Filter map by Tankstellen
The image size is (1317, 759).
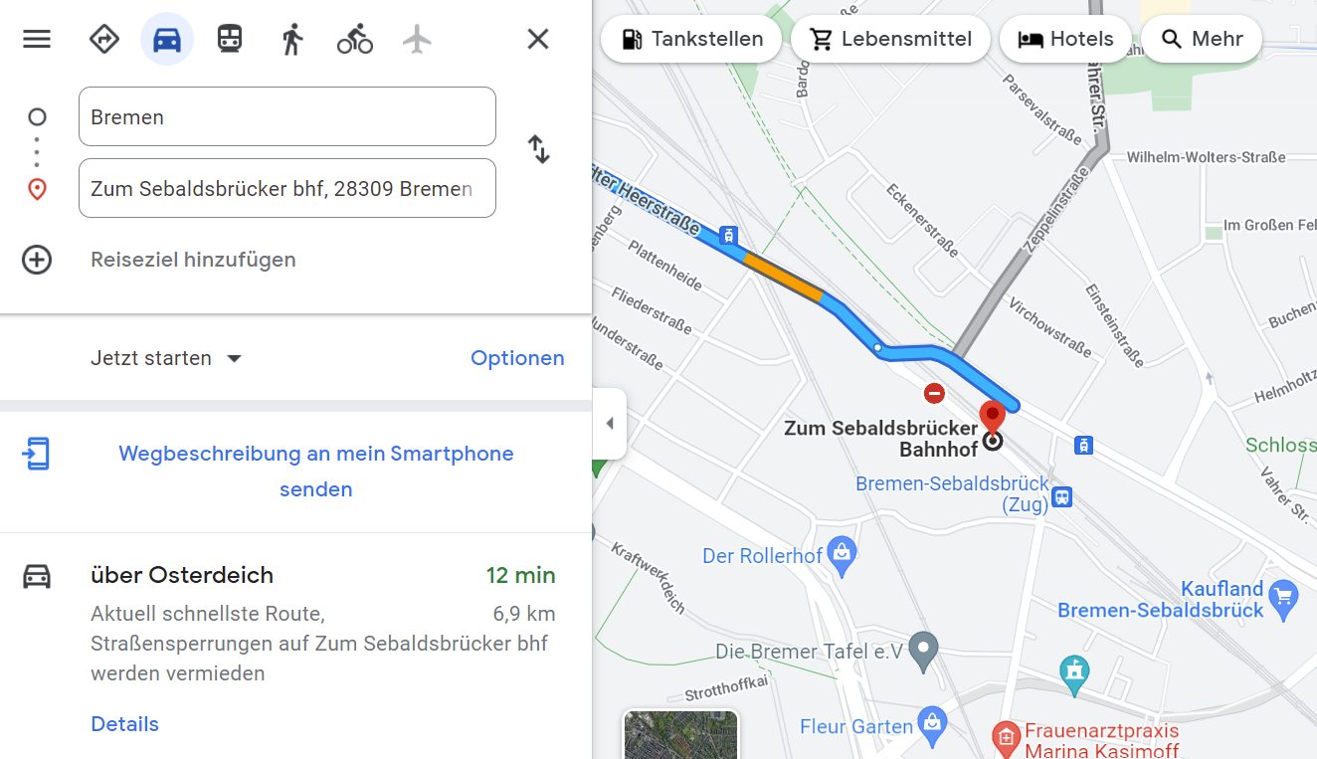click(691, 40)
